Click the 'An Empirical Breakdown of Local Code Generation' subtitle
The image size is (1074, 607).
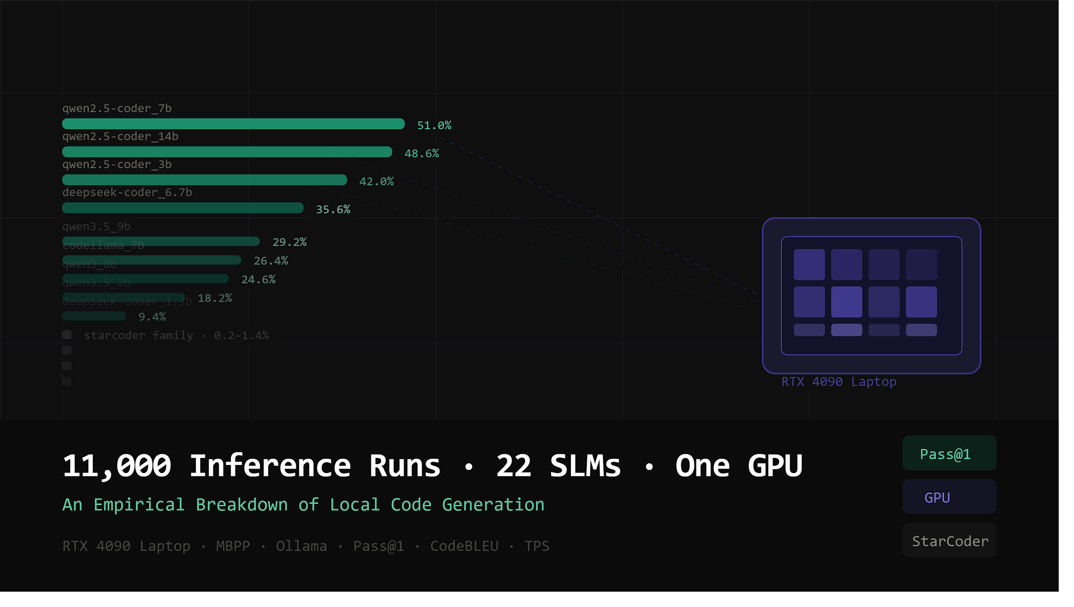tap(303, 505)
